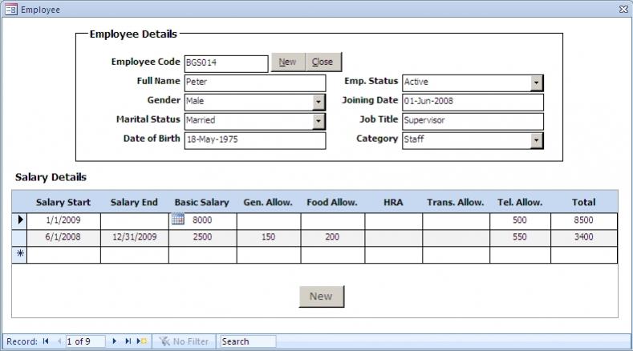Select the Basic Salary column header
The image size is (633, 351).
tap(202, 202)
